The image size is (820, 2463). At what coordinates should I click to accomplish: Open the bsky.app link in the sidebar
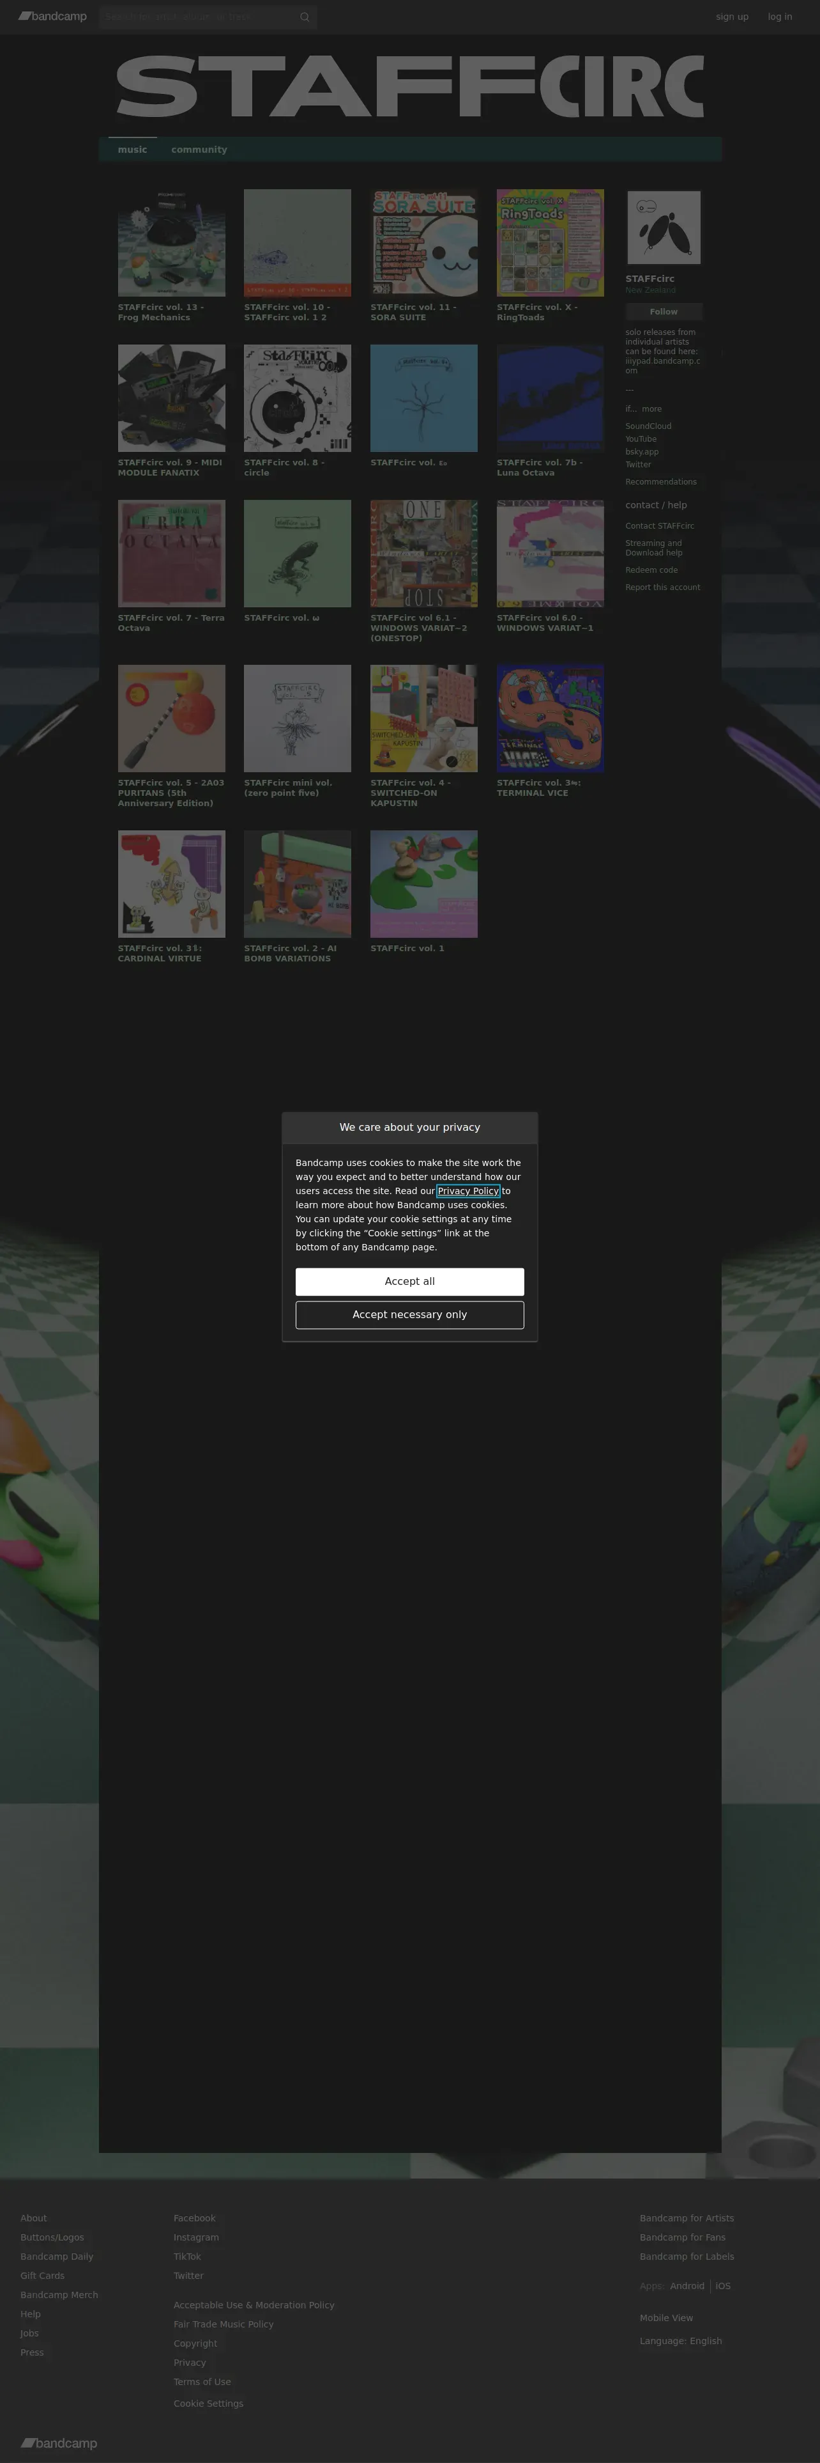(642, 452)
